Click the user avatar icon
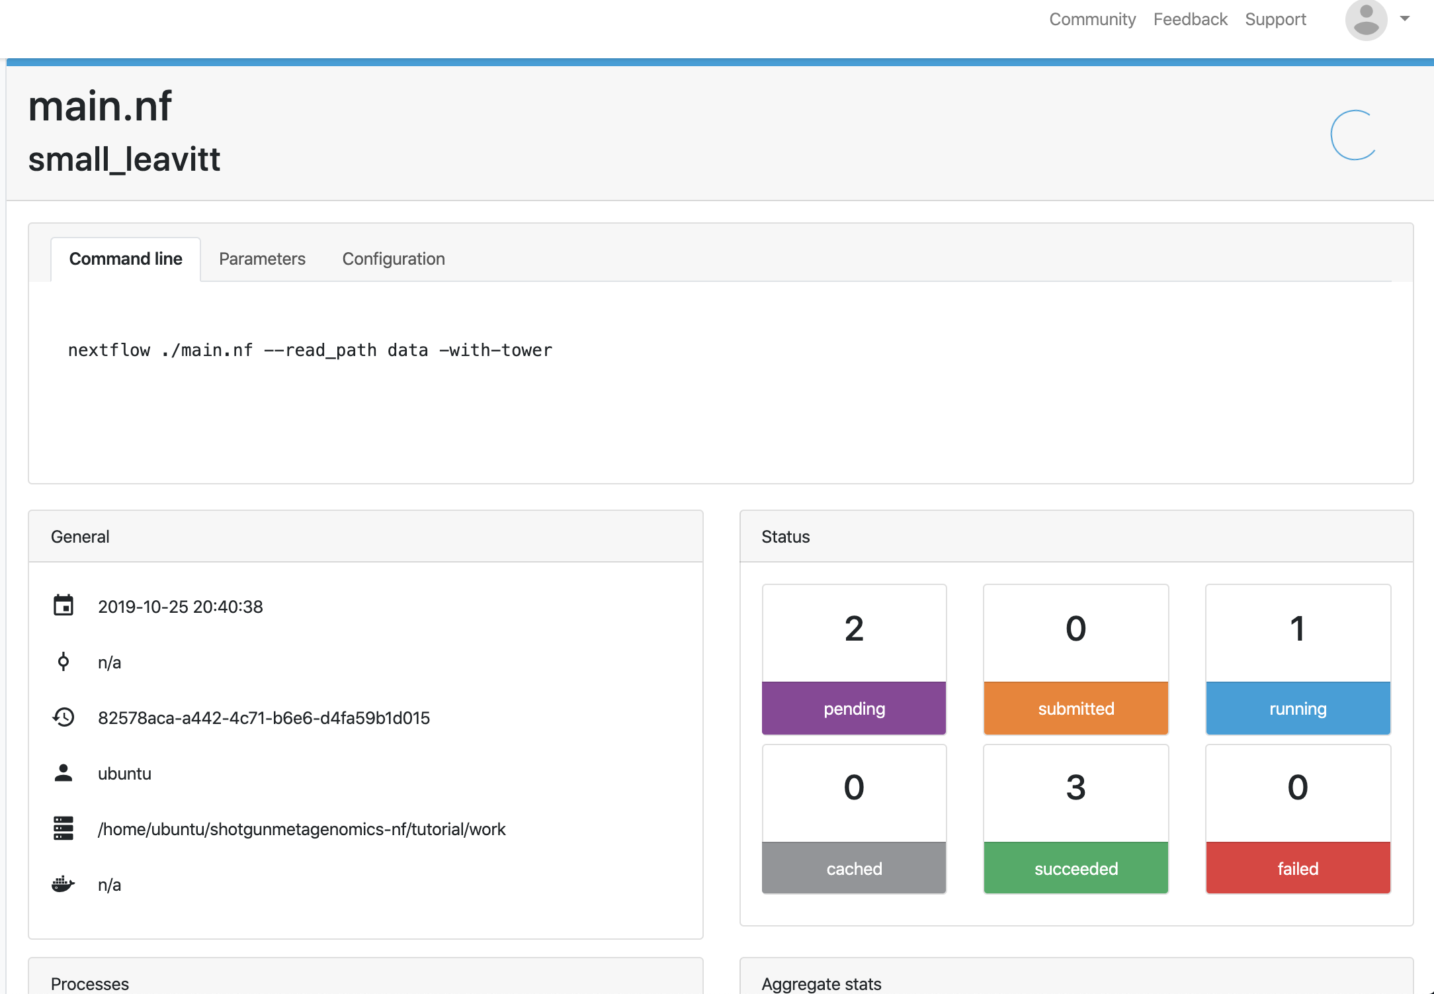The image size is (1434, 994). (x=1366, y=20)
